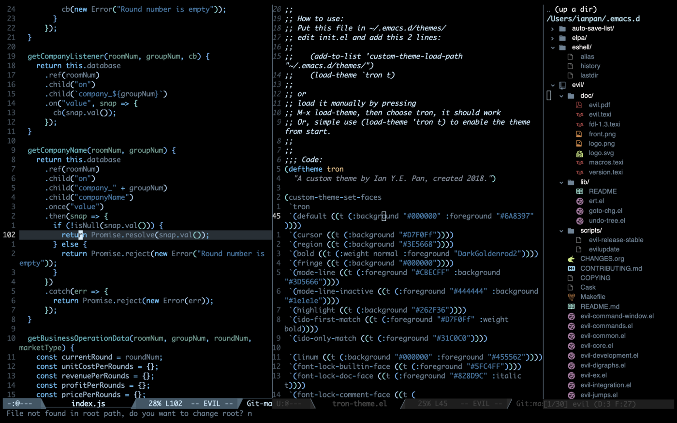Click the minibuffer root path prompt
The height and width of the screenshot is (423, 677).
(x=129, y=413)
